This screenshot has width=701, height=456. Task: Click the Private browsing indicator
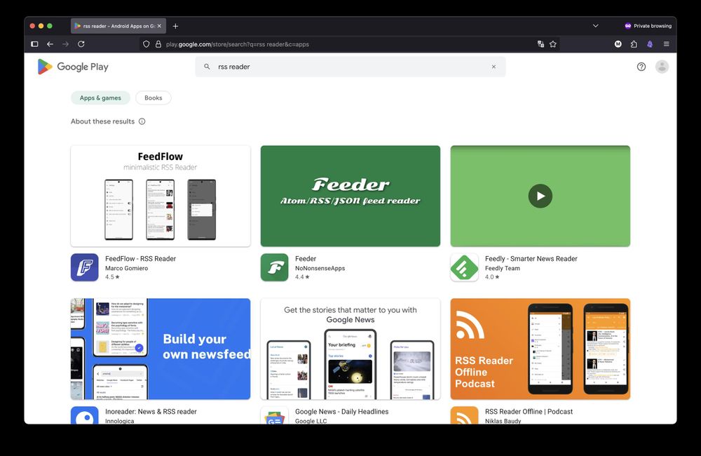(648, 26)
